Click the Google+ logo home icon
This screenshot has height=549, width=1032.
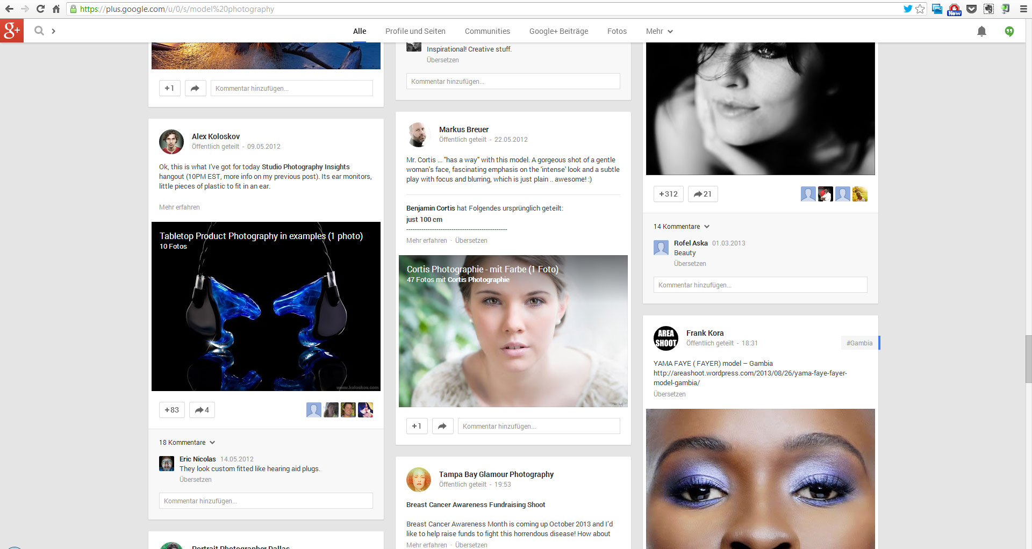click(x=12, y=31)
